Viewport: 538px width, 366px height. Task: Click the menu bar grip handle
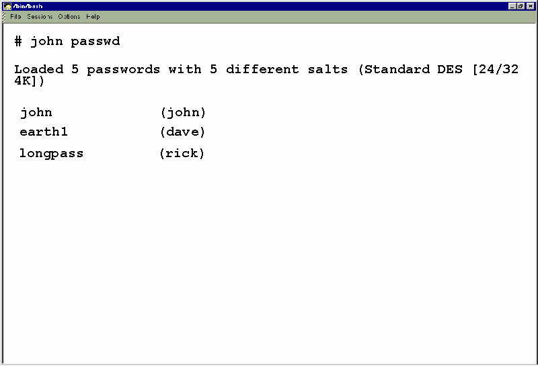pyautogui.click(x=4, y=17)
